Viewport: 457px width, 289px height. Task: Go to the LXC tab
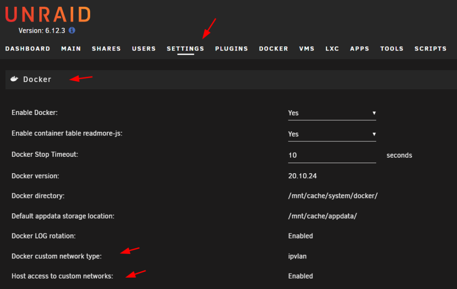click(332, 49)
